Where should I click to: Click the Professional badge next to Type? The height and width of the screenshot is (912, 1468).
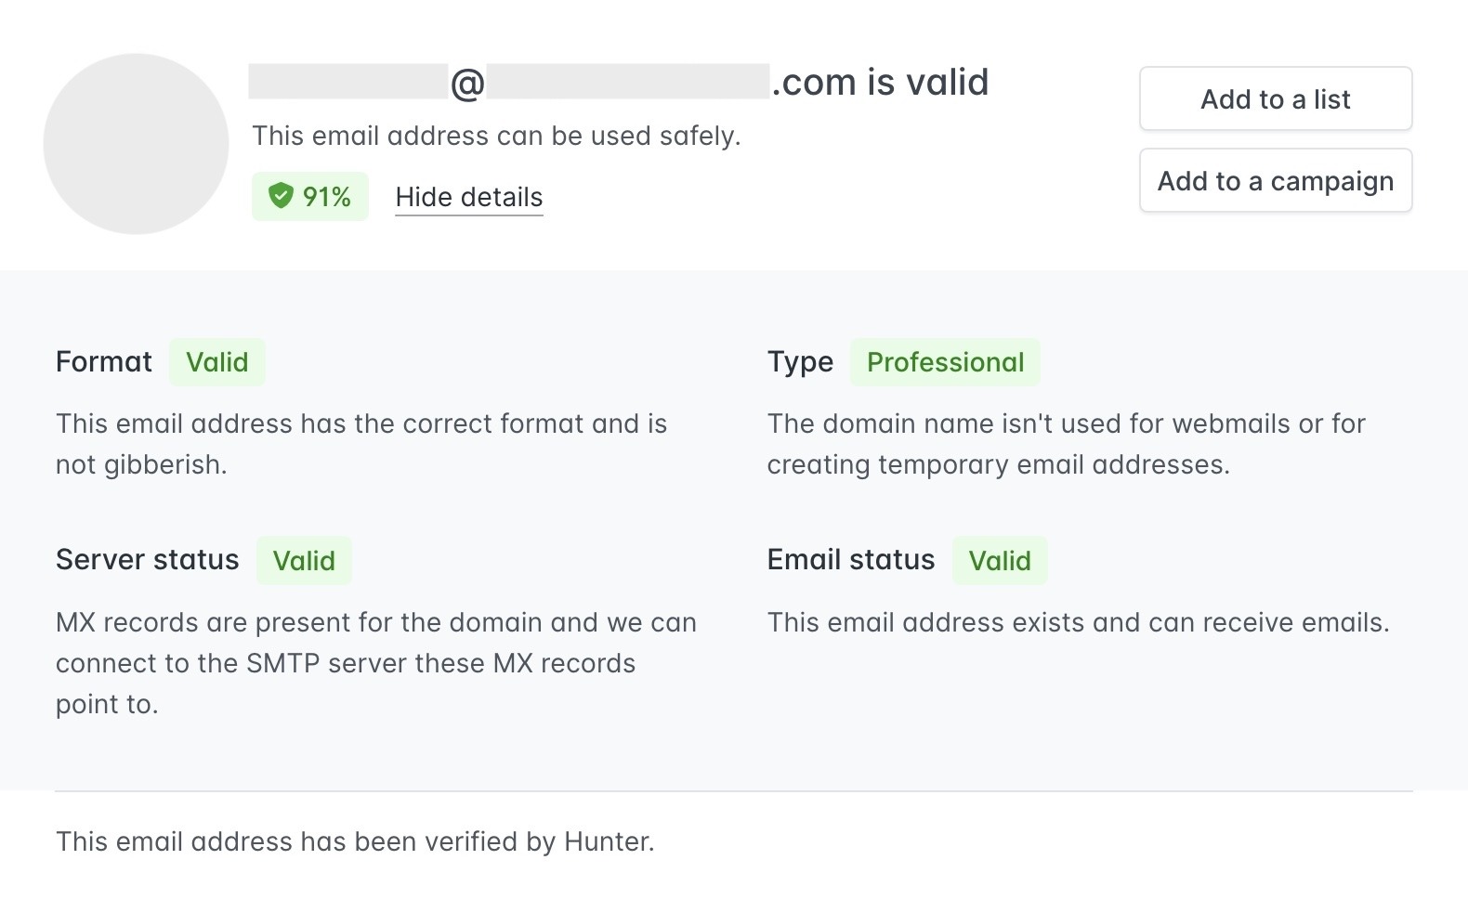tap(945, 362)
